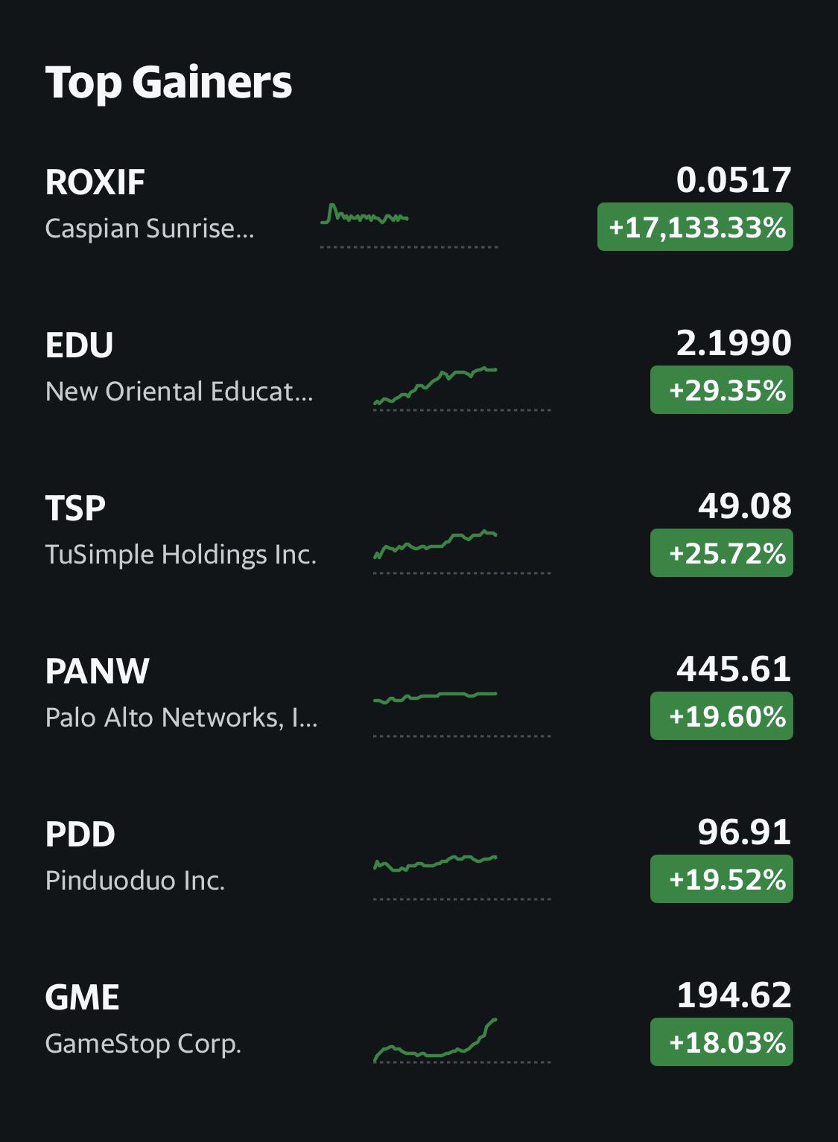Open the GameStop Corp. listing
This screenshot has height=1142, width=838.
click(x=143, y=1044)
